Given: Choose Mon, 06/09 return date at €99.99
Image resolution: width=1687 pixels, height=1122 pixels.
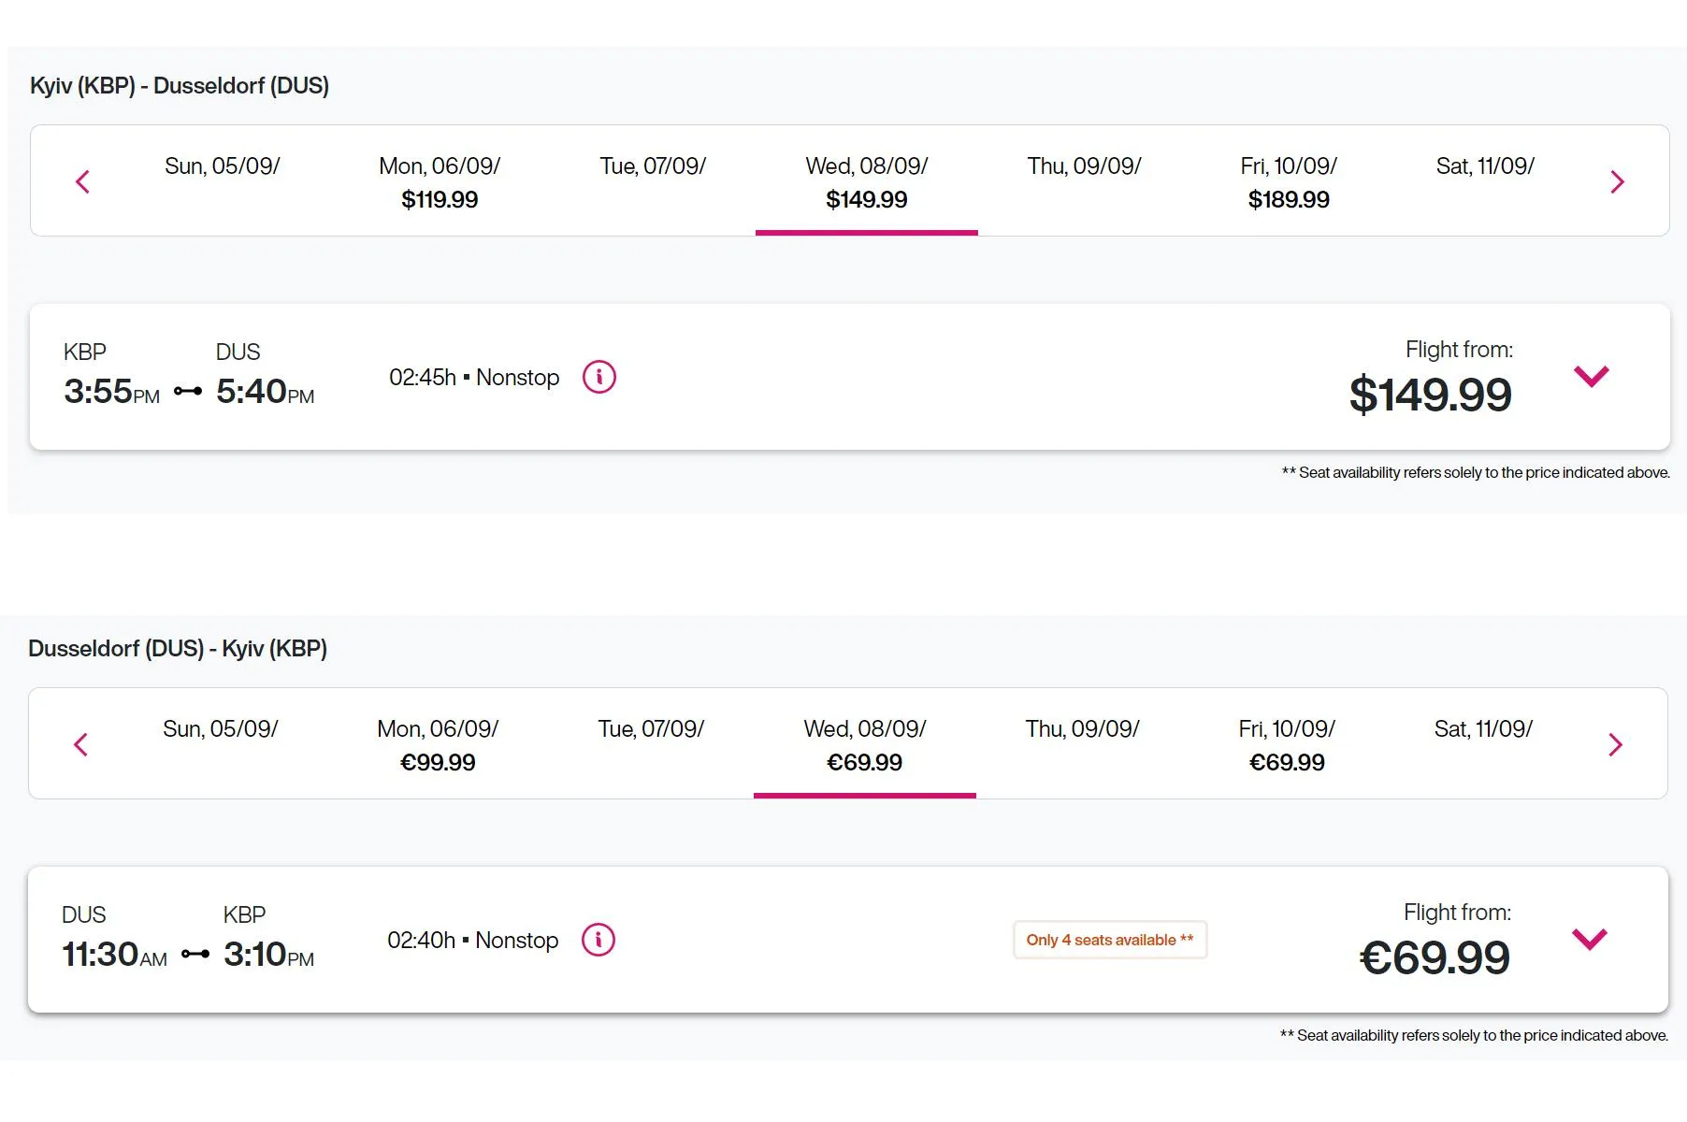Looking at the screenshot, I should [x=438, y=745].
